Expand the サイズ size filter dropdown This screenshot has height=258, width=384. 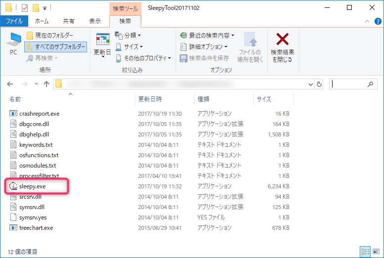point(129,47)
